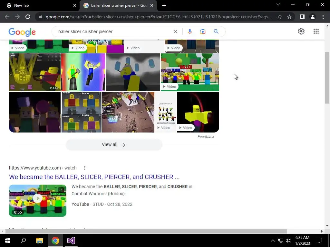330x247 pixels.
Task: Open the tab search dropdown arrow
Action: point(278,5)
